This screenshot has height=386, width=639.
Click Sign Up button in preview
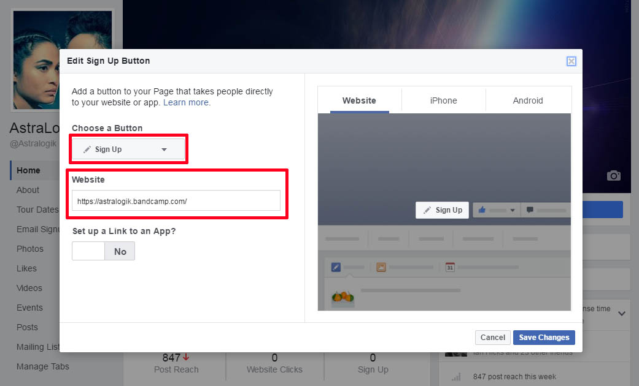pos(442,210)
